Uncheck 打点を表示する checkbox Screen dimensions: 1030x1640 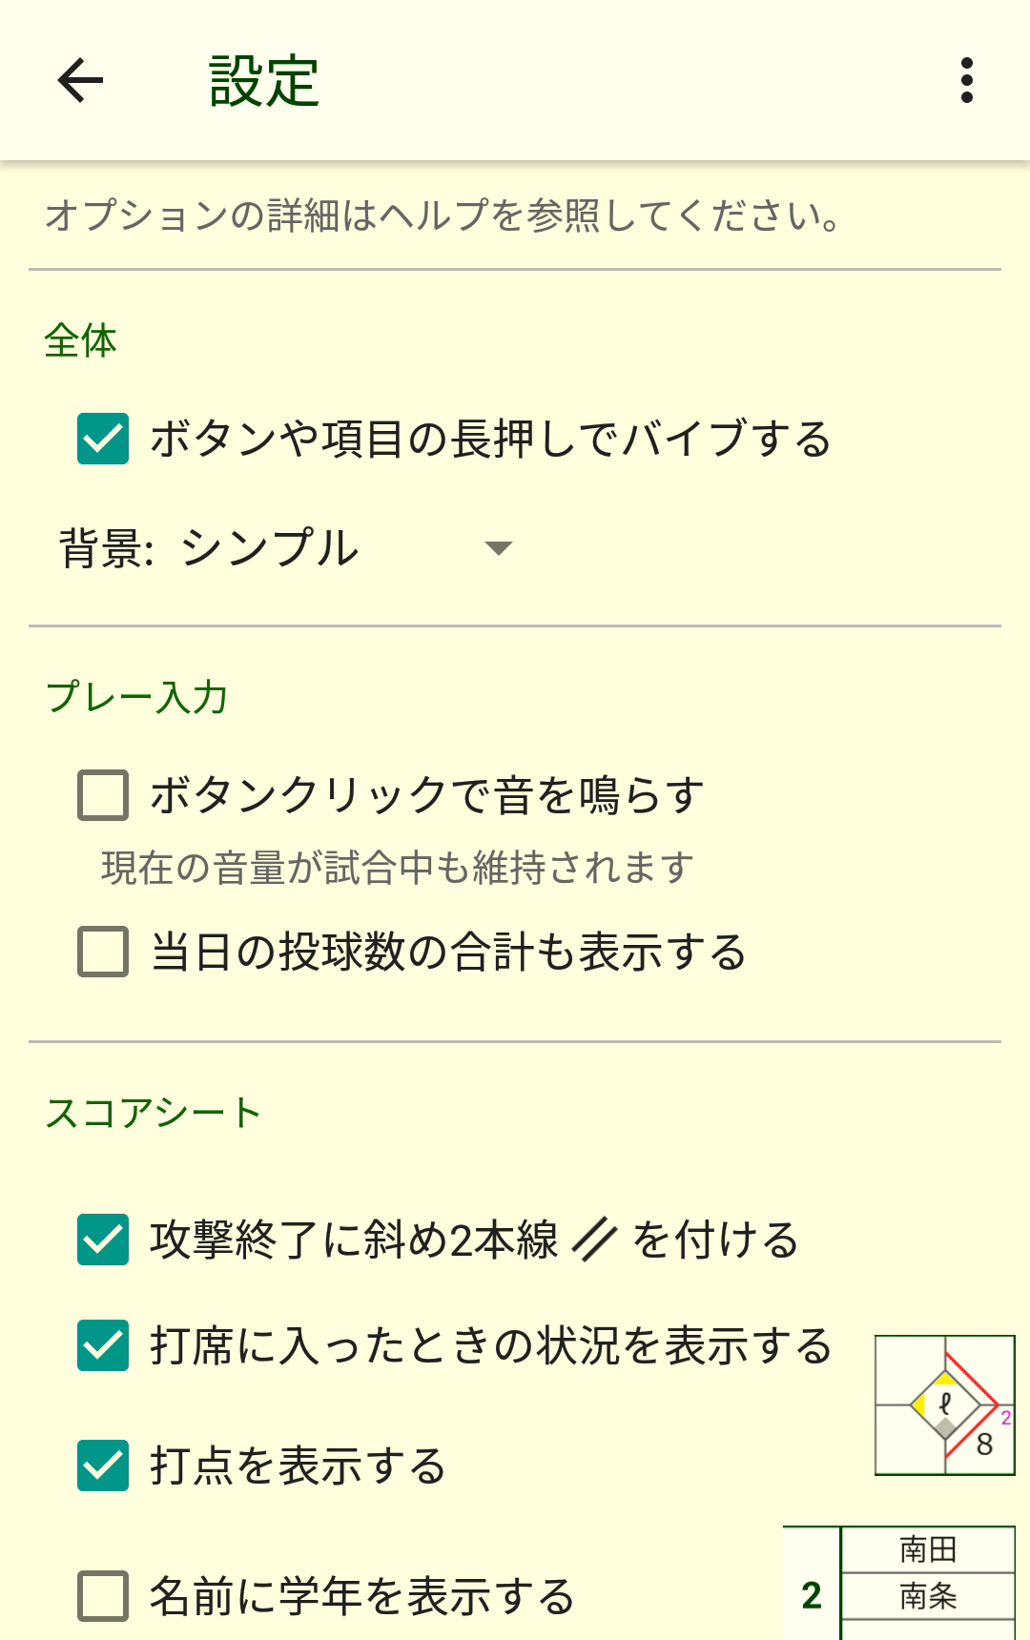pyautogui.click(x=103, y=1466)
